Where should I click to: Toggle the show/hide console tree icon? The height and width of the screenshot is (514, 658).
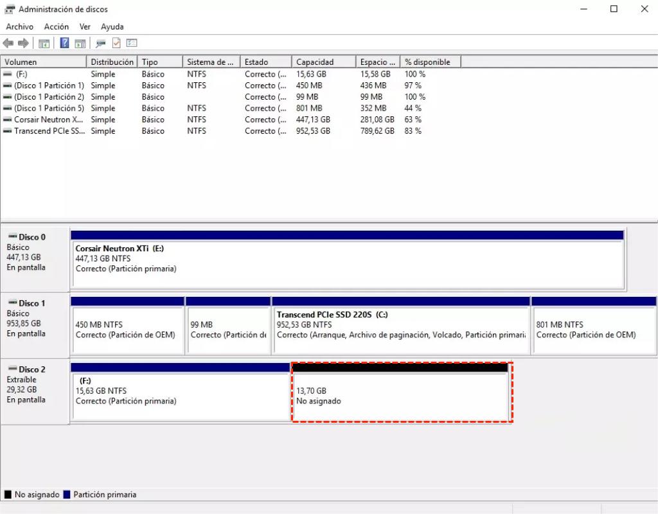click(x=44, y=43)
